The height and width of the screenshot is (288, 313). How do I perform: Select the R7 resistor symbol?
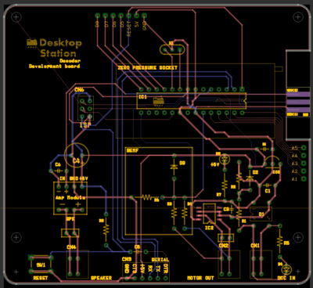[225, 185]
